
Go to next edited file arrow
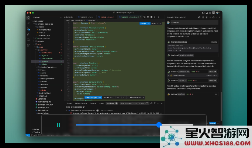143,97
